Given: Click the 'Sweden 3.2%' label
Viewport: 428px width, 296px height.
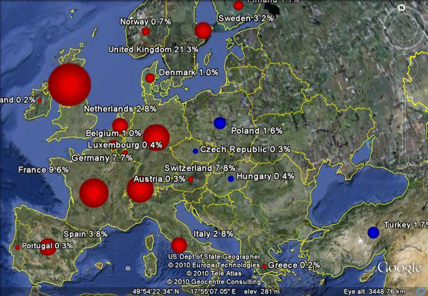Looking at the screenshot, I should (246, 18).
